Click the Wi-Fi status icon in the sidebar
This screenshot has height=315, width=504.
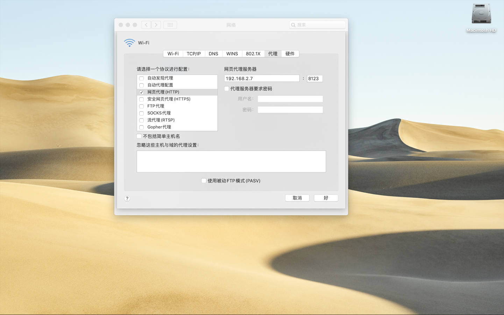pos(129,42)
